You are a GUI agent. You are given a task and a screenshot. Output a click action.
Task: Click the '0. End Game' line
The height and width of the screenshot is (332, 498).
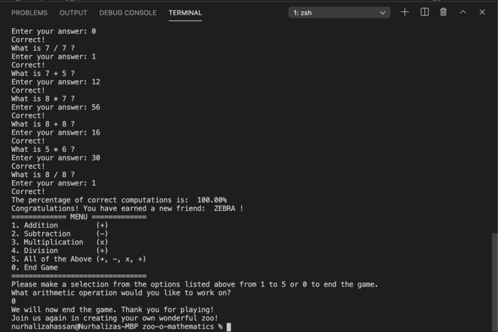(x=35, y=268)
